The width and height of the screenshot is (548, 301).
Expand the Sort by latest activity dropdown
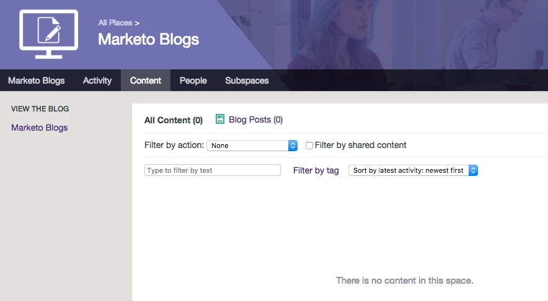pyautogui.click(x=413, y=170)
